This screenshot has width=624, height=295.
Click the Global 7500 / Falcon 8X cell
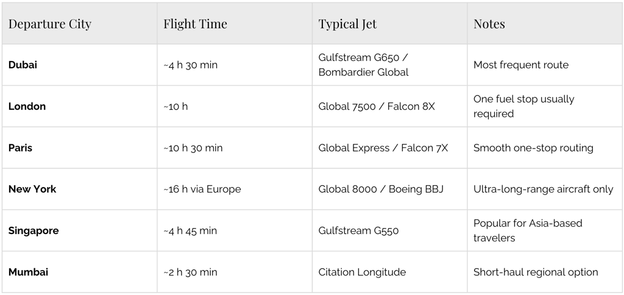(377, 106)
